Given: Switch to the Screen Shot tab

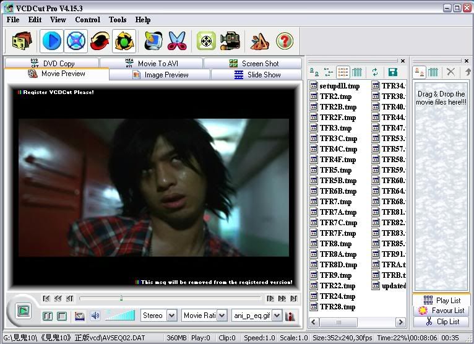Looking at the screenshot, I should click(x=253, y=63).
